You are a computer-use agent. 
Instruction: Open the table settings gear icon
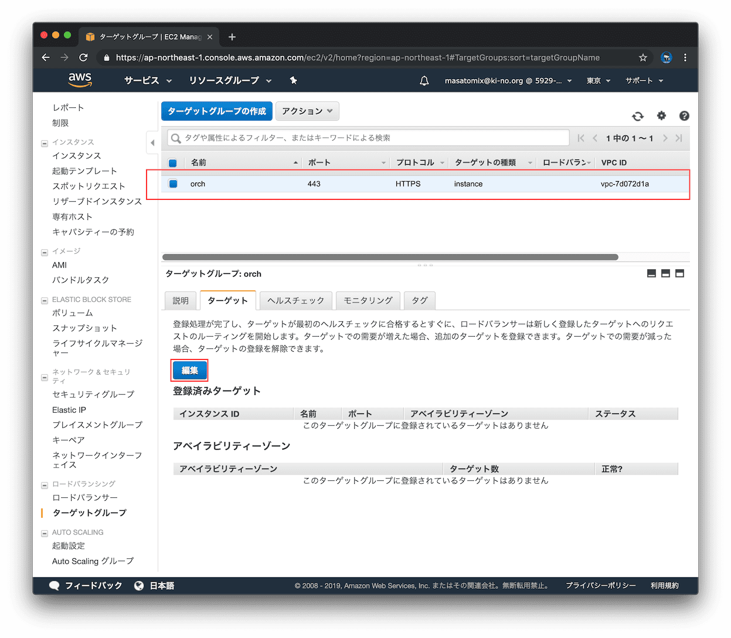click(661, 116)
